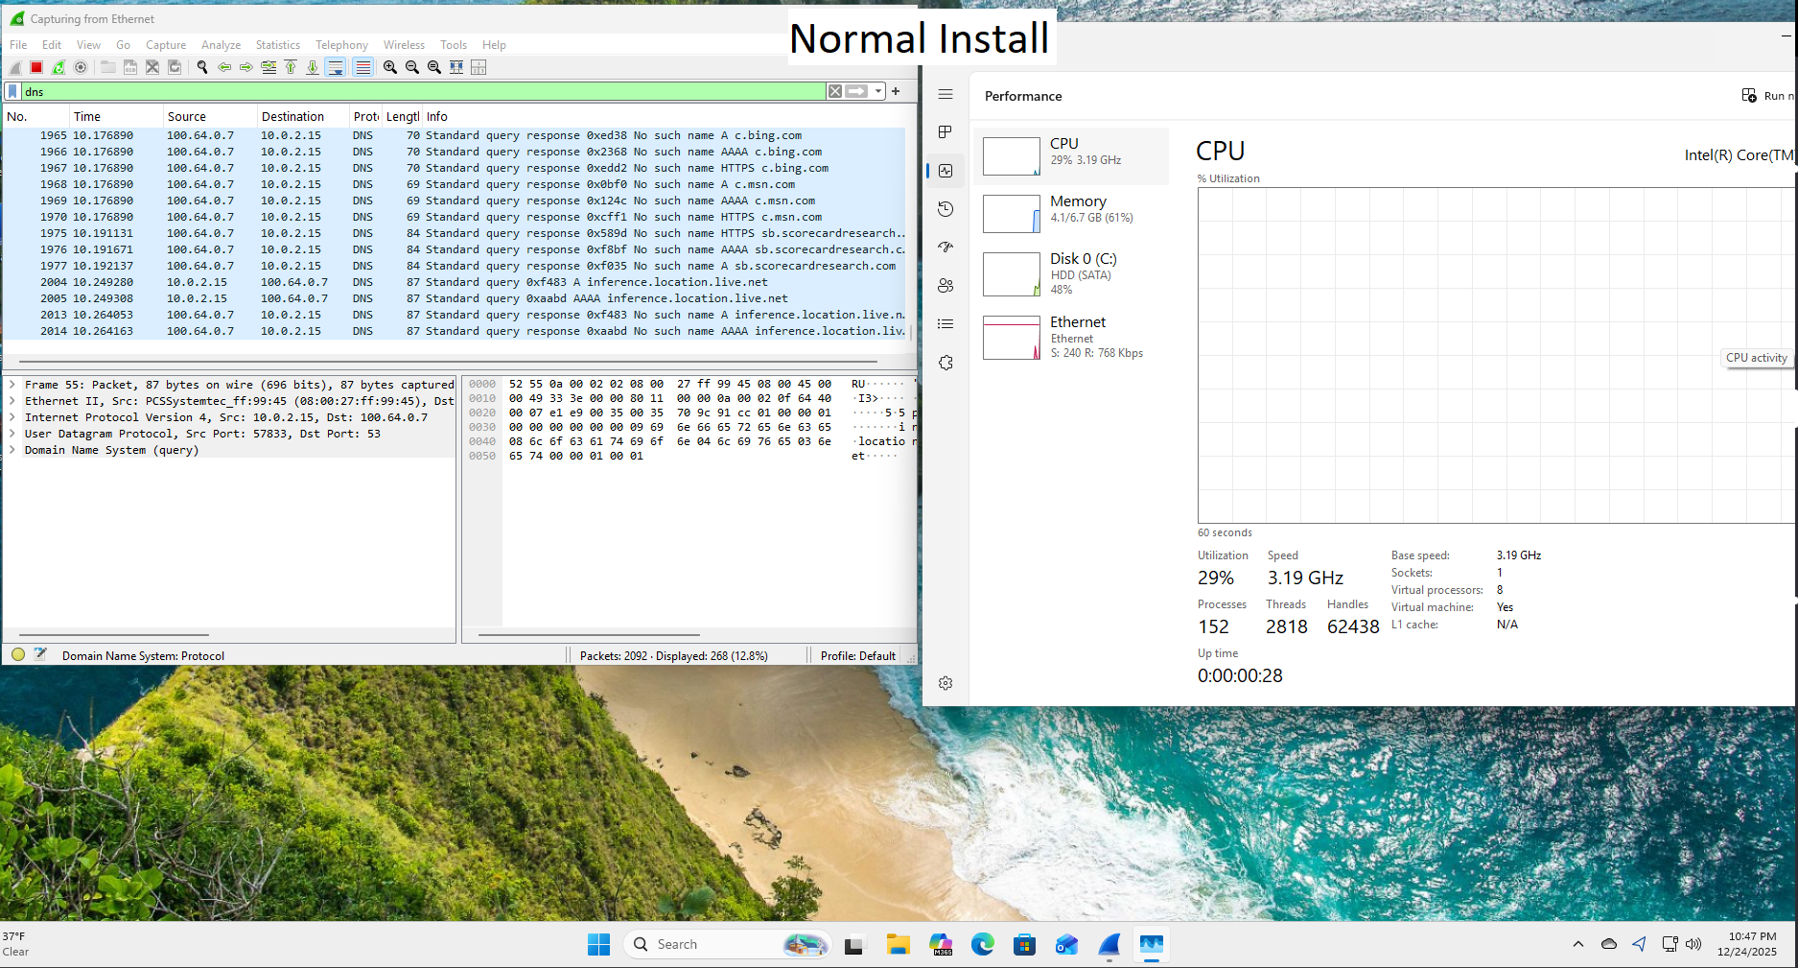
Task: Click the dns display filter field
Action: point(422,92)
